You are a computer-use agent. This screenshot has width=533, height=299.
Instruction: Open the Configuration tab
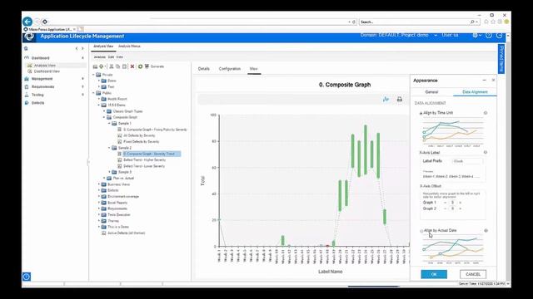[230, 69]
